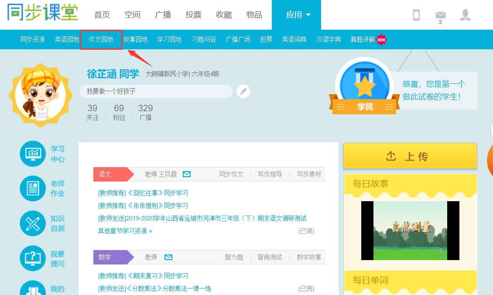Open 智商测试 link in 数学 section

[270, 257]
